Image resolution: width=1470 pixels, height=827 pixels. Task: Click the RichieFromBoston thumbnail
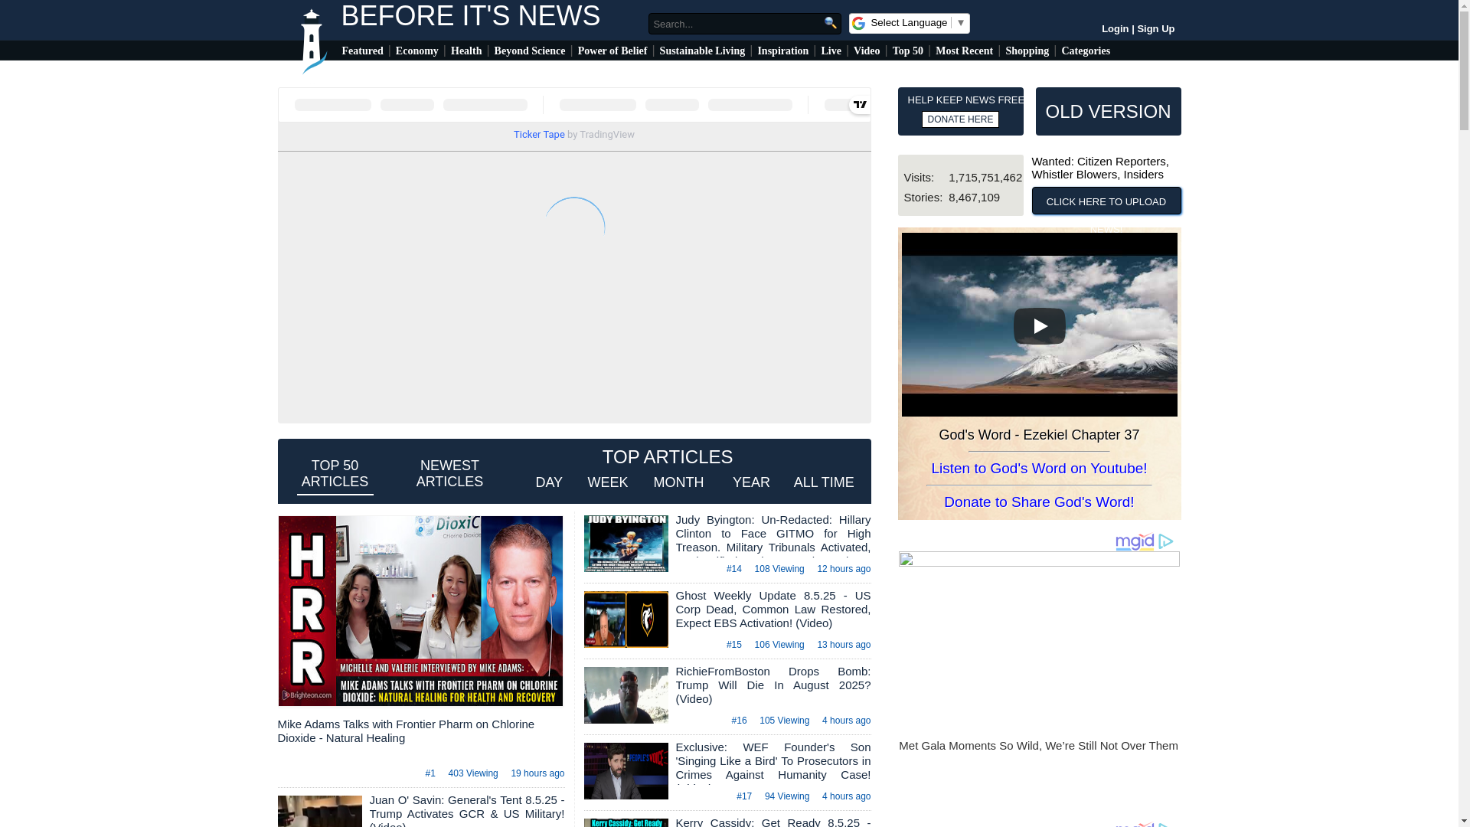(x=626, y=695)
